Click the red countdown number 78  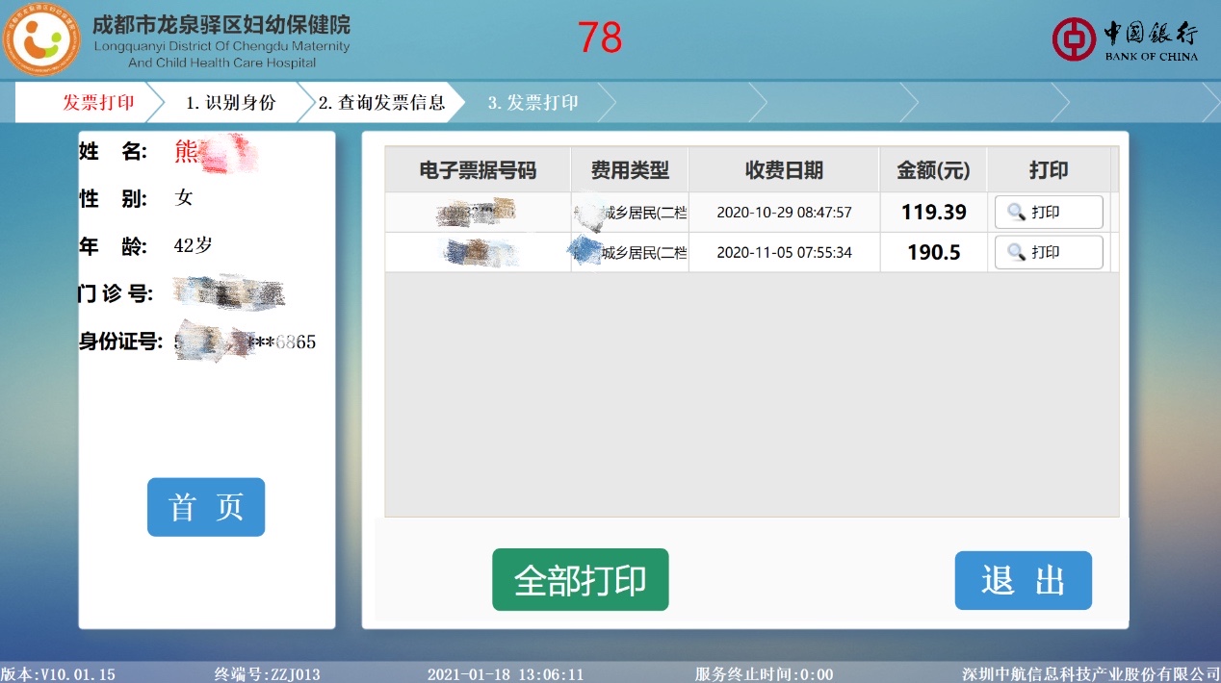click(600, 38)
